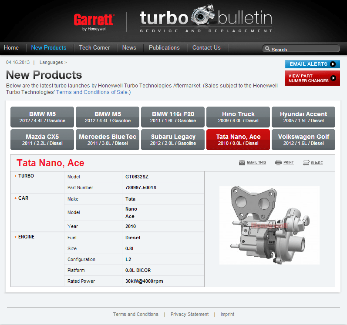Click the year value 2010

(131, 226)
